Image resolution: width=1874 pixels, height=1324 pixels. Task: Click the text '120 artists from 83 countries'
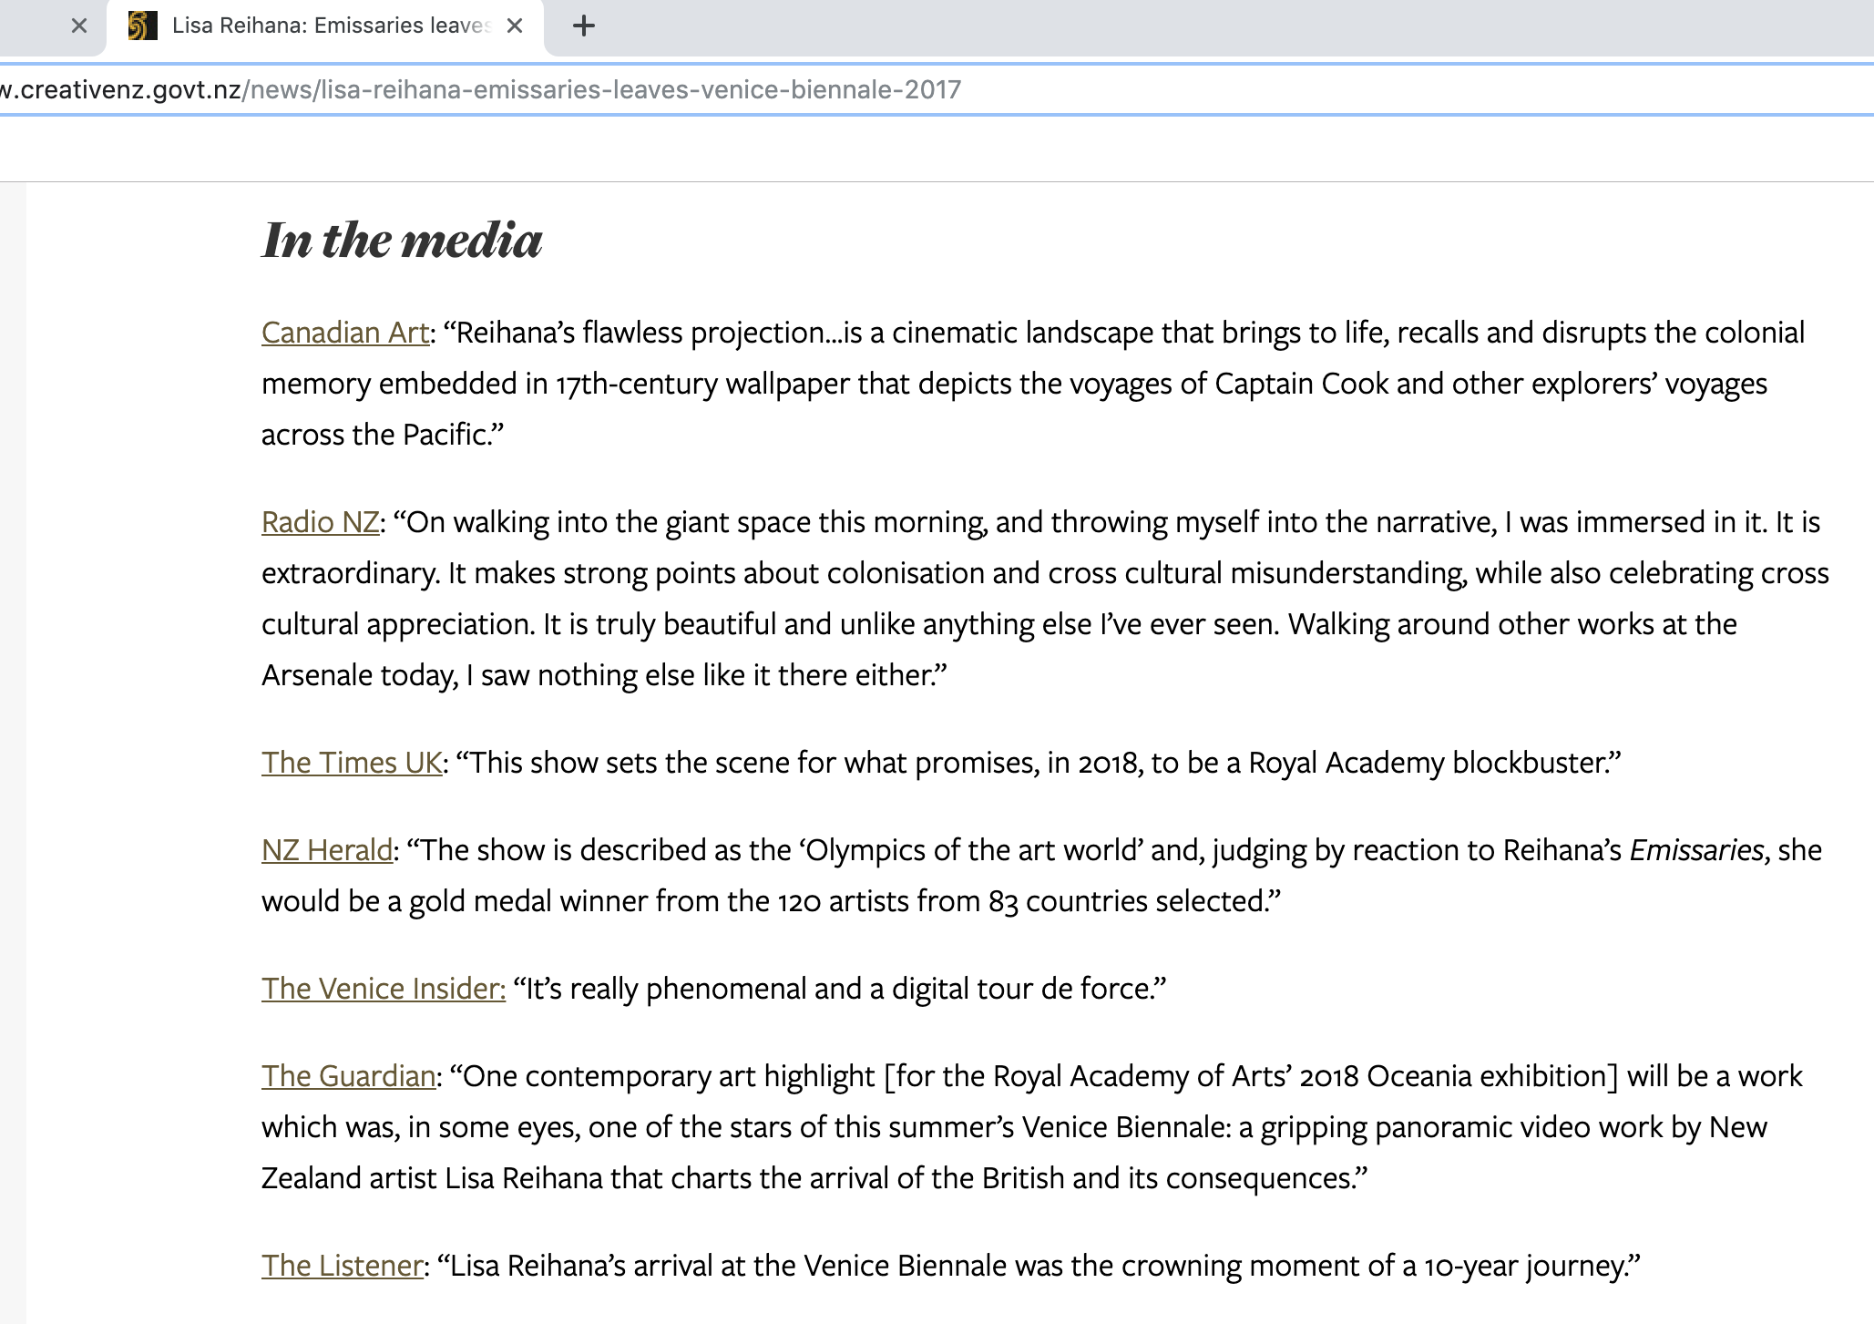(961, 901)
